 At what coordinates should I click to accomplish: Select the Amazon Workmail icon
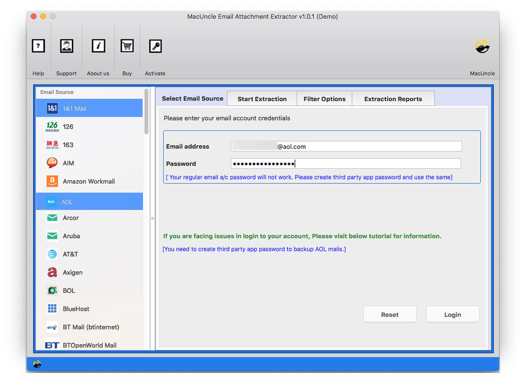point(52,181)
